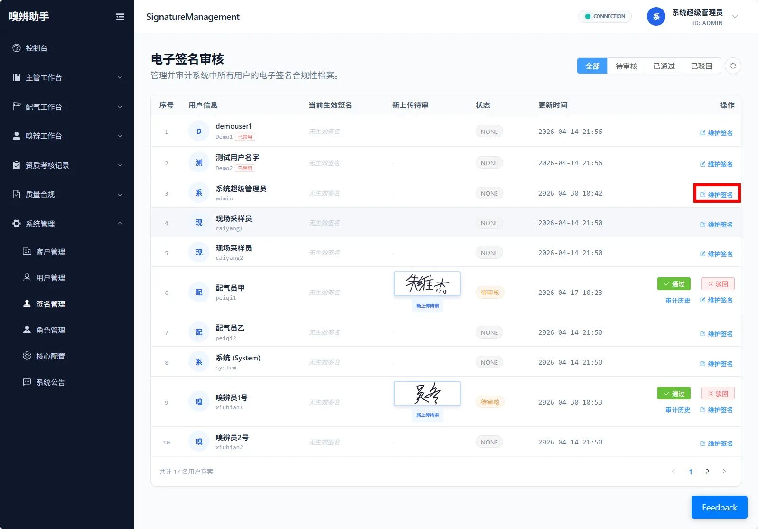Expand the 资质考核记录 submenu chevron

120,165
